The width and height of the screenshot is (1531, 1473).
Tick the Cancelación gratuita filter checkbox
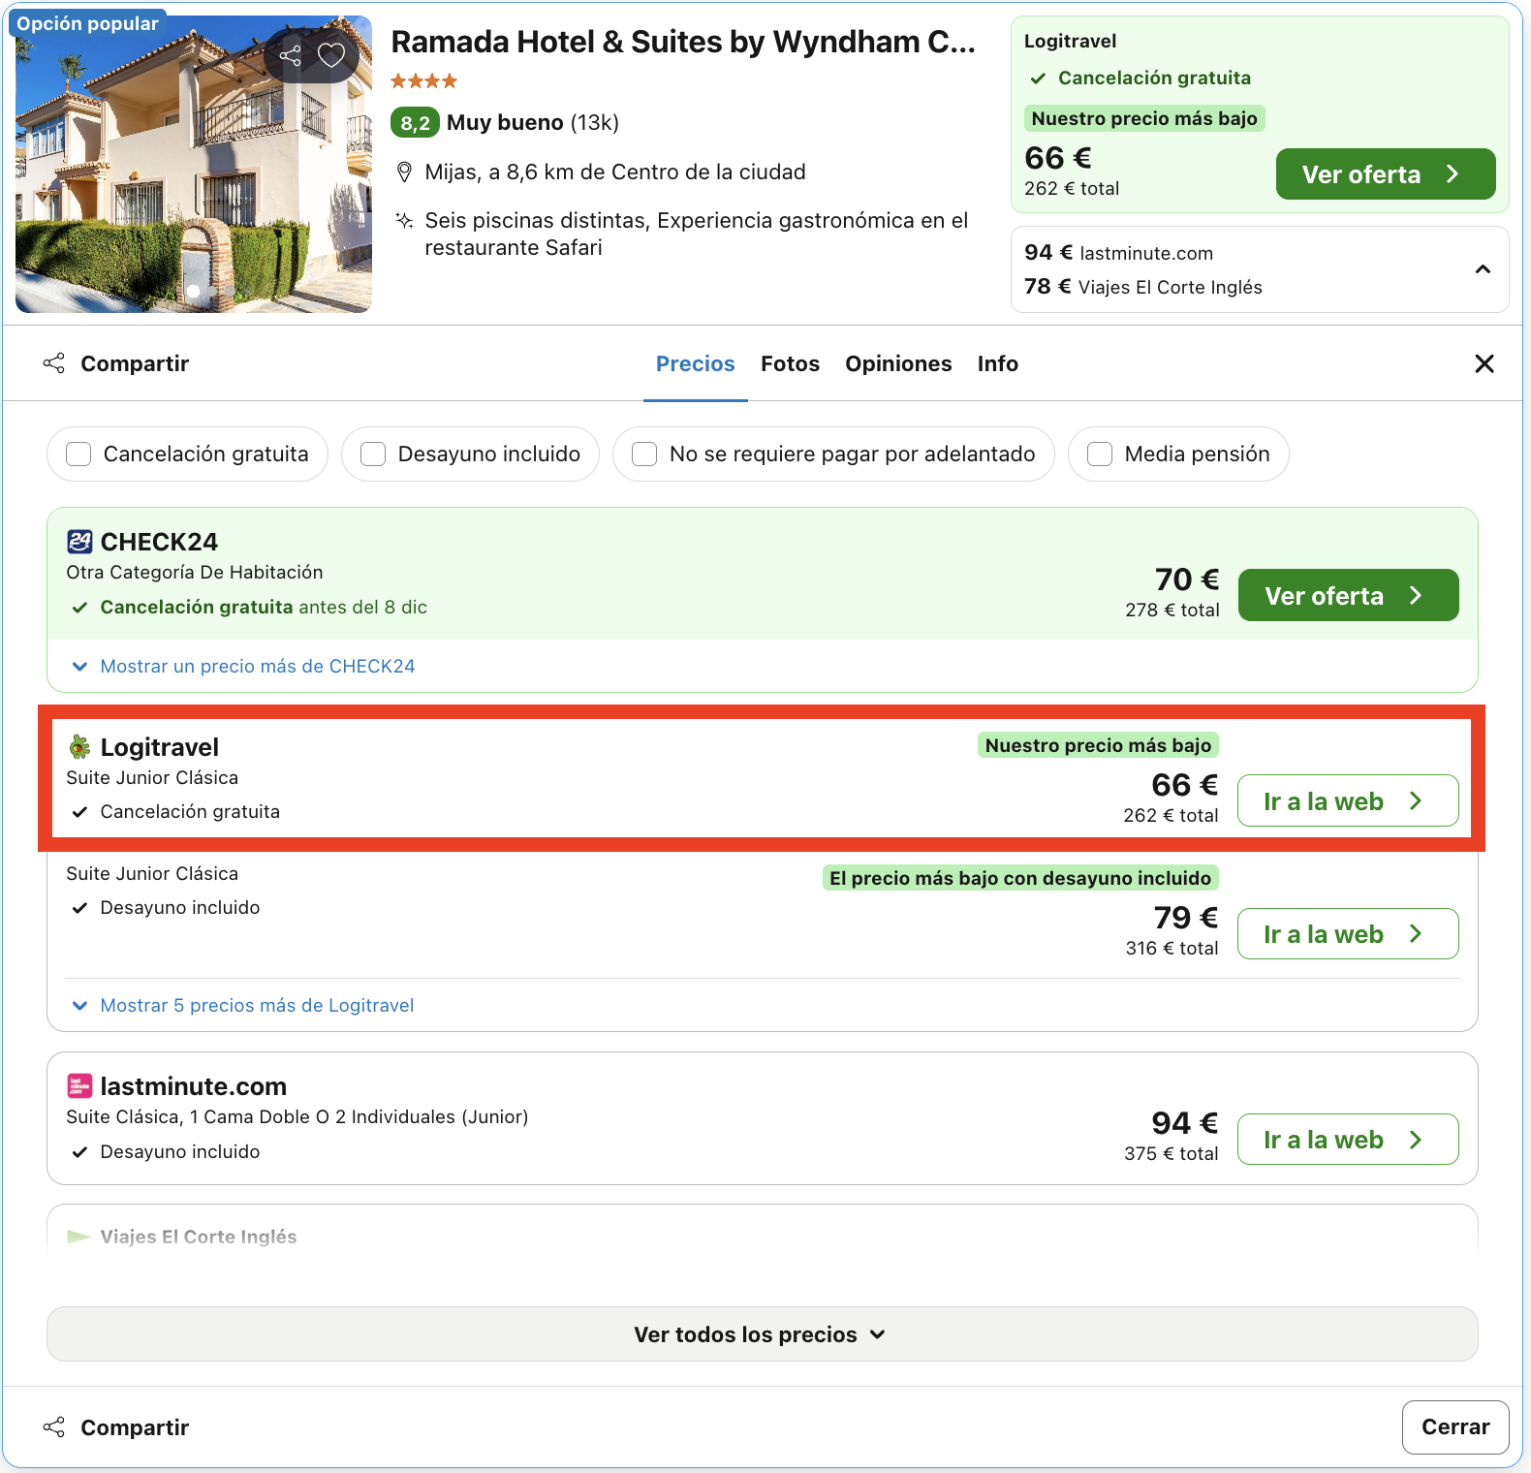click(78, 454)
